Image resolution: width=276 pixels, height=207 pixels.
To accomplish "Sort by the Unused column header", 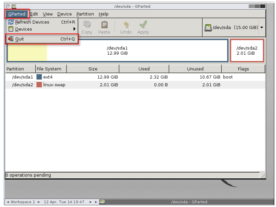I will point(195,69).
